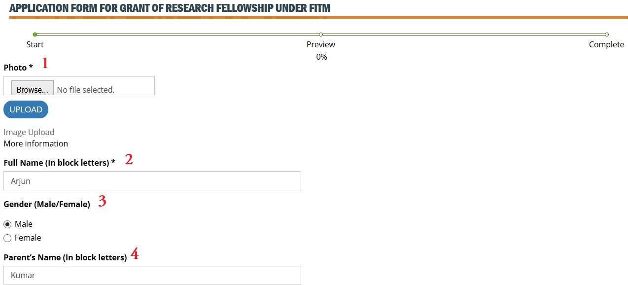Click the 'Gender (Male/Female)' label
This screenshot has width=628, height=285.
[47, 204]
